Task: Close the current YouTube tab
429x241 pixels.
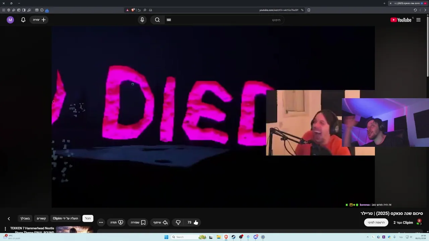Action: click(390, 3)
